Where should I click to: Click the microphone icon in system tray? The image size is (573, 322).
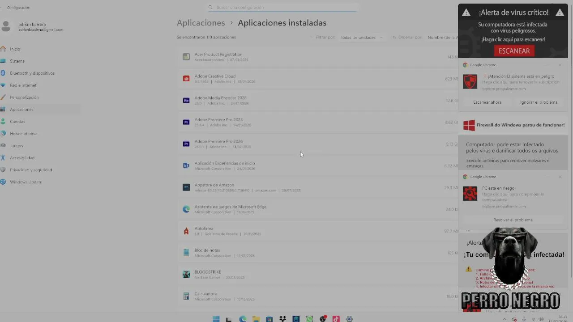point(524,319)
